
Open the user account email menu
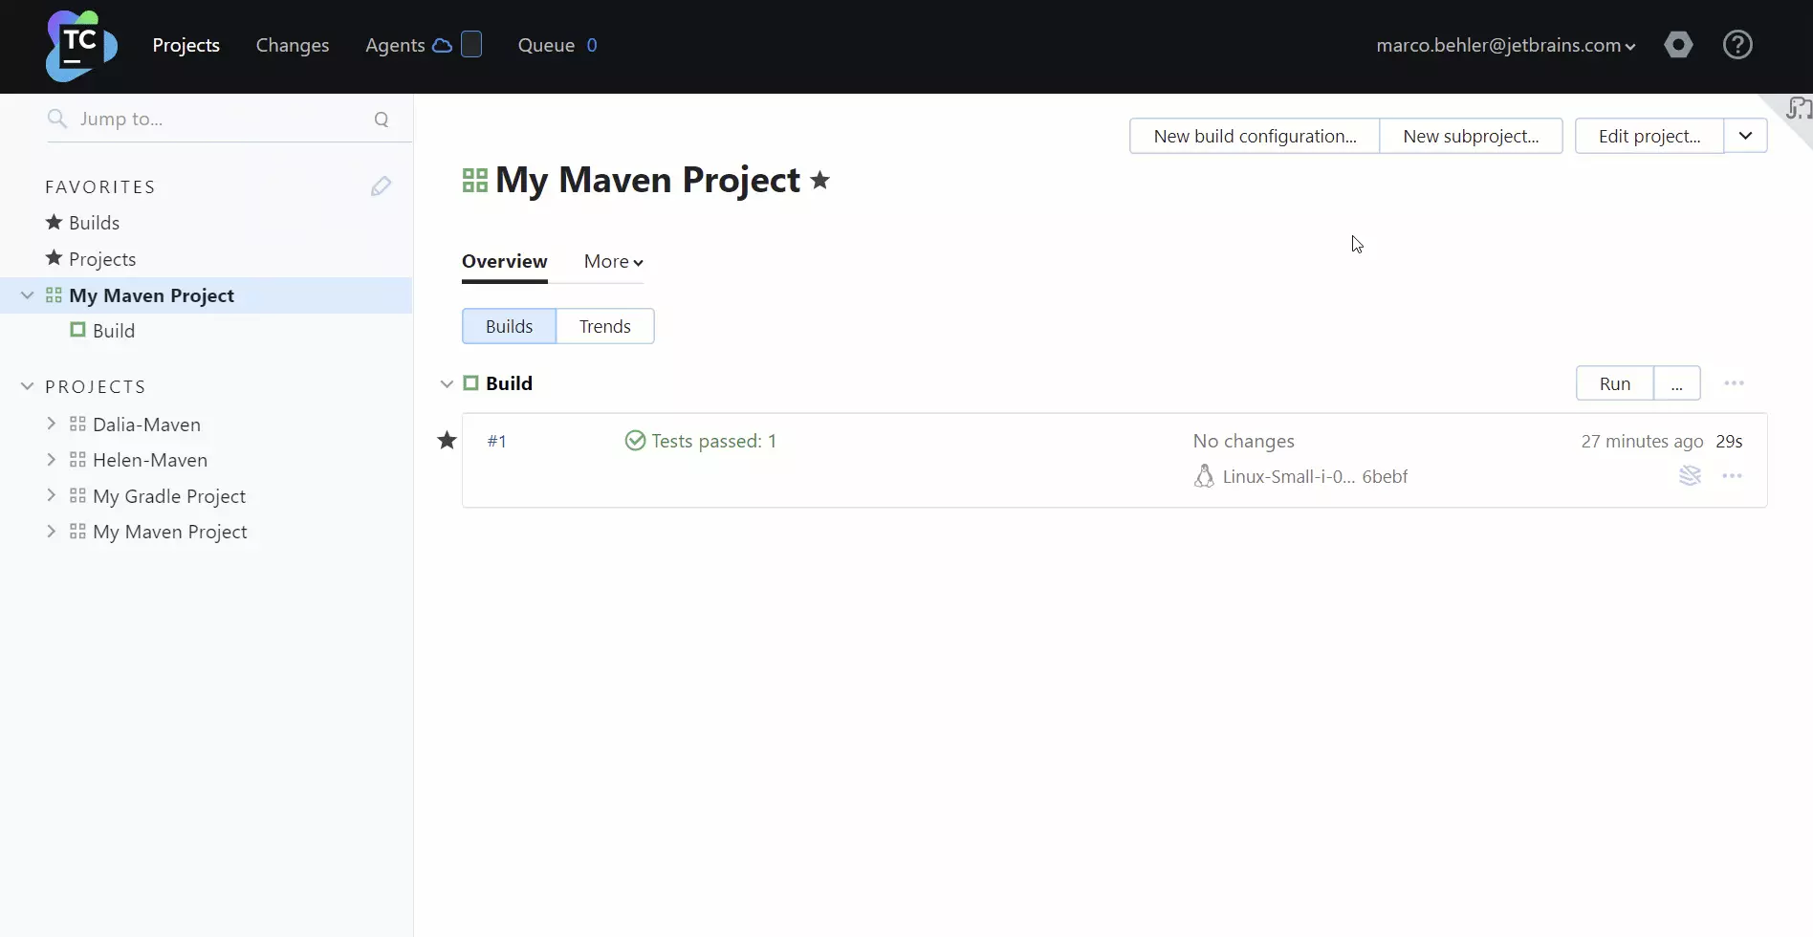[x=1505, y=45]
